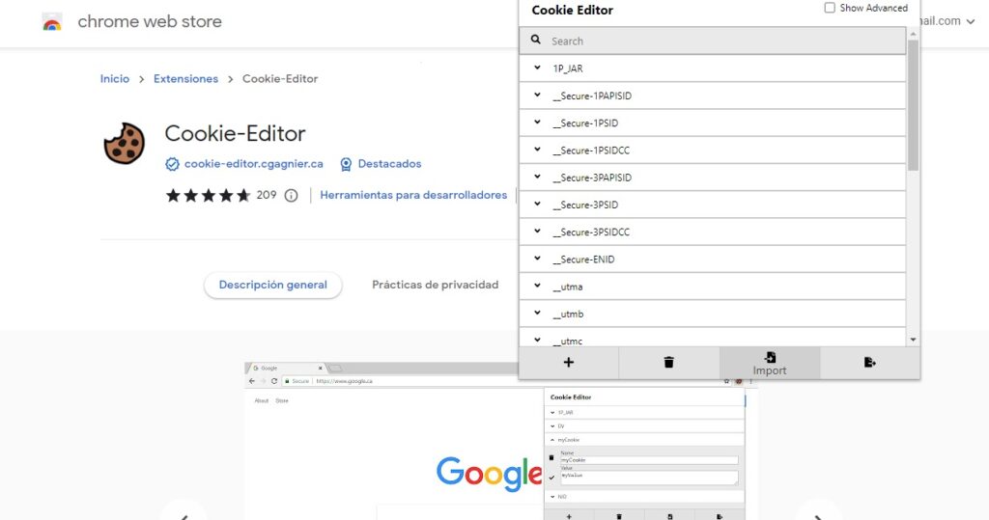Click the five-star rating
Image resolution: width=989 pixels, height=520 pixels.
[208, 196]
